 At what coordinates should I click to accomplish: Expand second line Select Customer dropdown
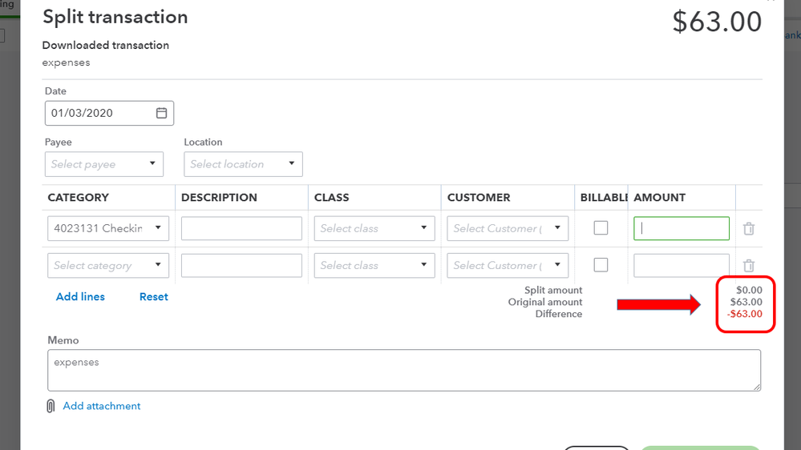pyautogui.click(x=557, y=265)
